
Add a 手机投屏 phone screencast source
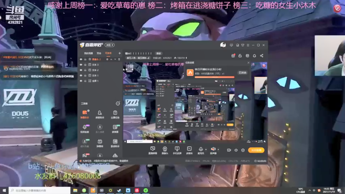click(x=177, y=150)
